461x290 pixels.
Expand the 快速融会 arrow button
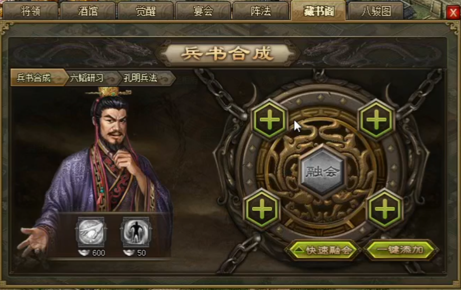click(323, 250)
